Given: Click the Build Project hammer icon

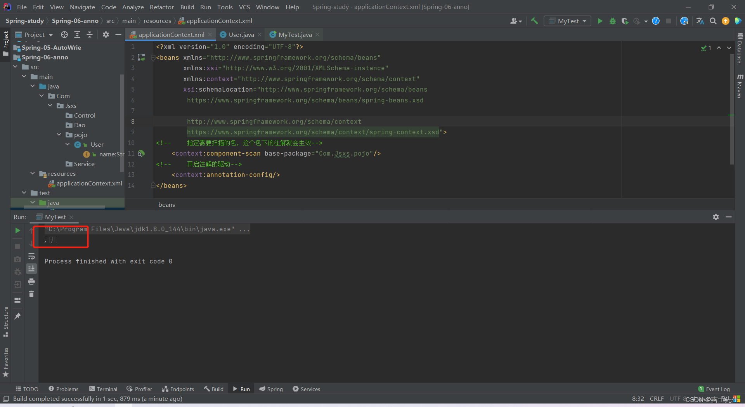Looking at the screenshot, I should click(x=534, y=21).
